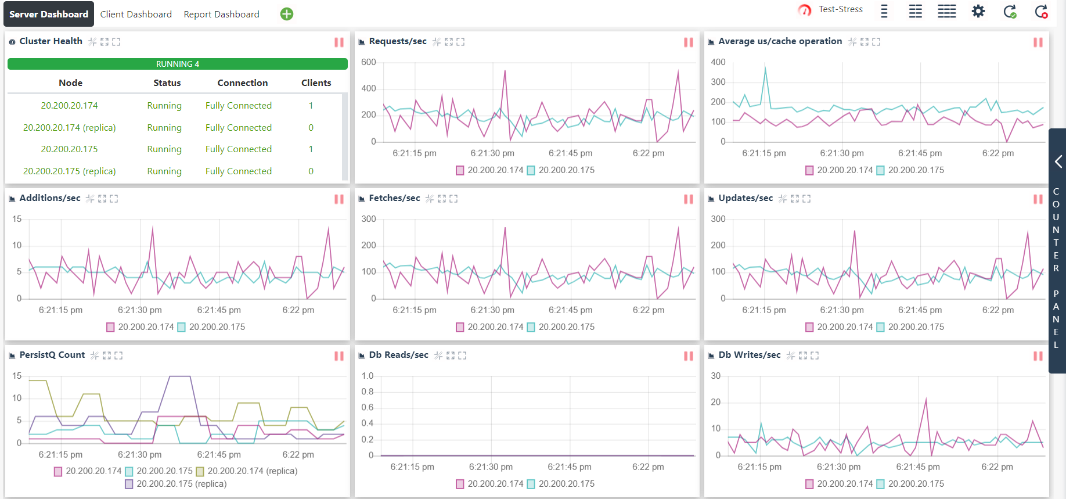Click Cluster Health collapse arrows icon
The image size is (1066, 499).
pyautogui.click(x=92, y=42)
